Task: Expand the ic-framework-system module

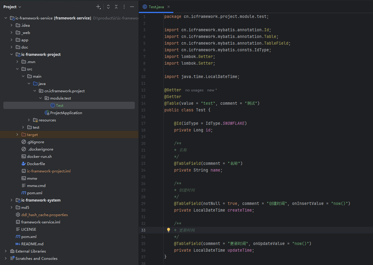Action: pos(12,200)
